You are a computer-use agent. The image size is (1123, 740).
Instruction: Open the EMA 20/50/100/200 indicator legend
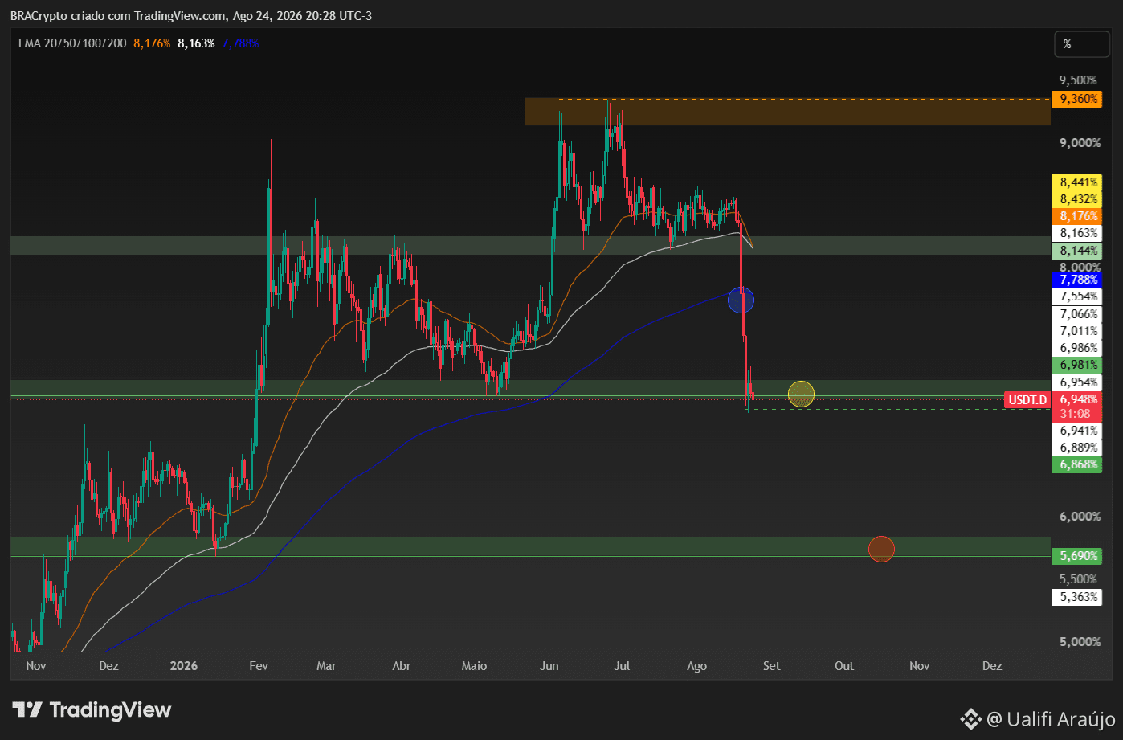coord(72,43)
